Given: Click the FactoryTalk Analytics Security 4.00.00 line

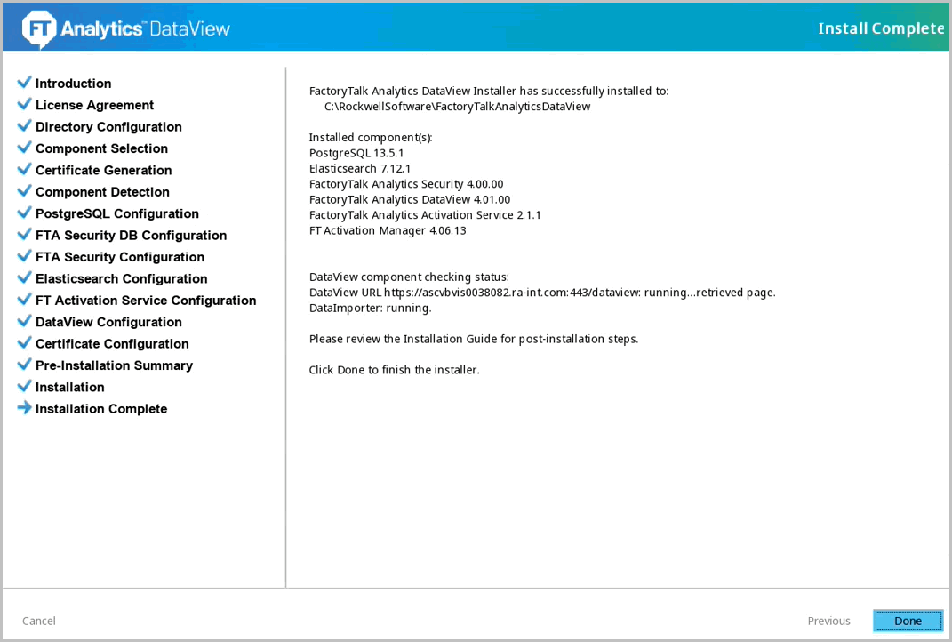Looking at the screenshot, I should point(406,184).
